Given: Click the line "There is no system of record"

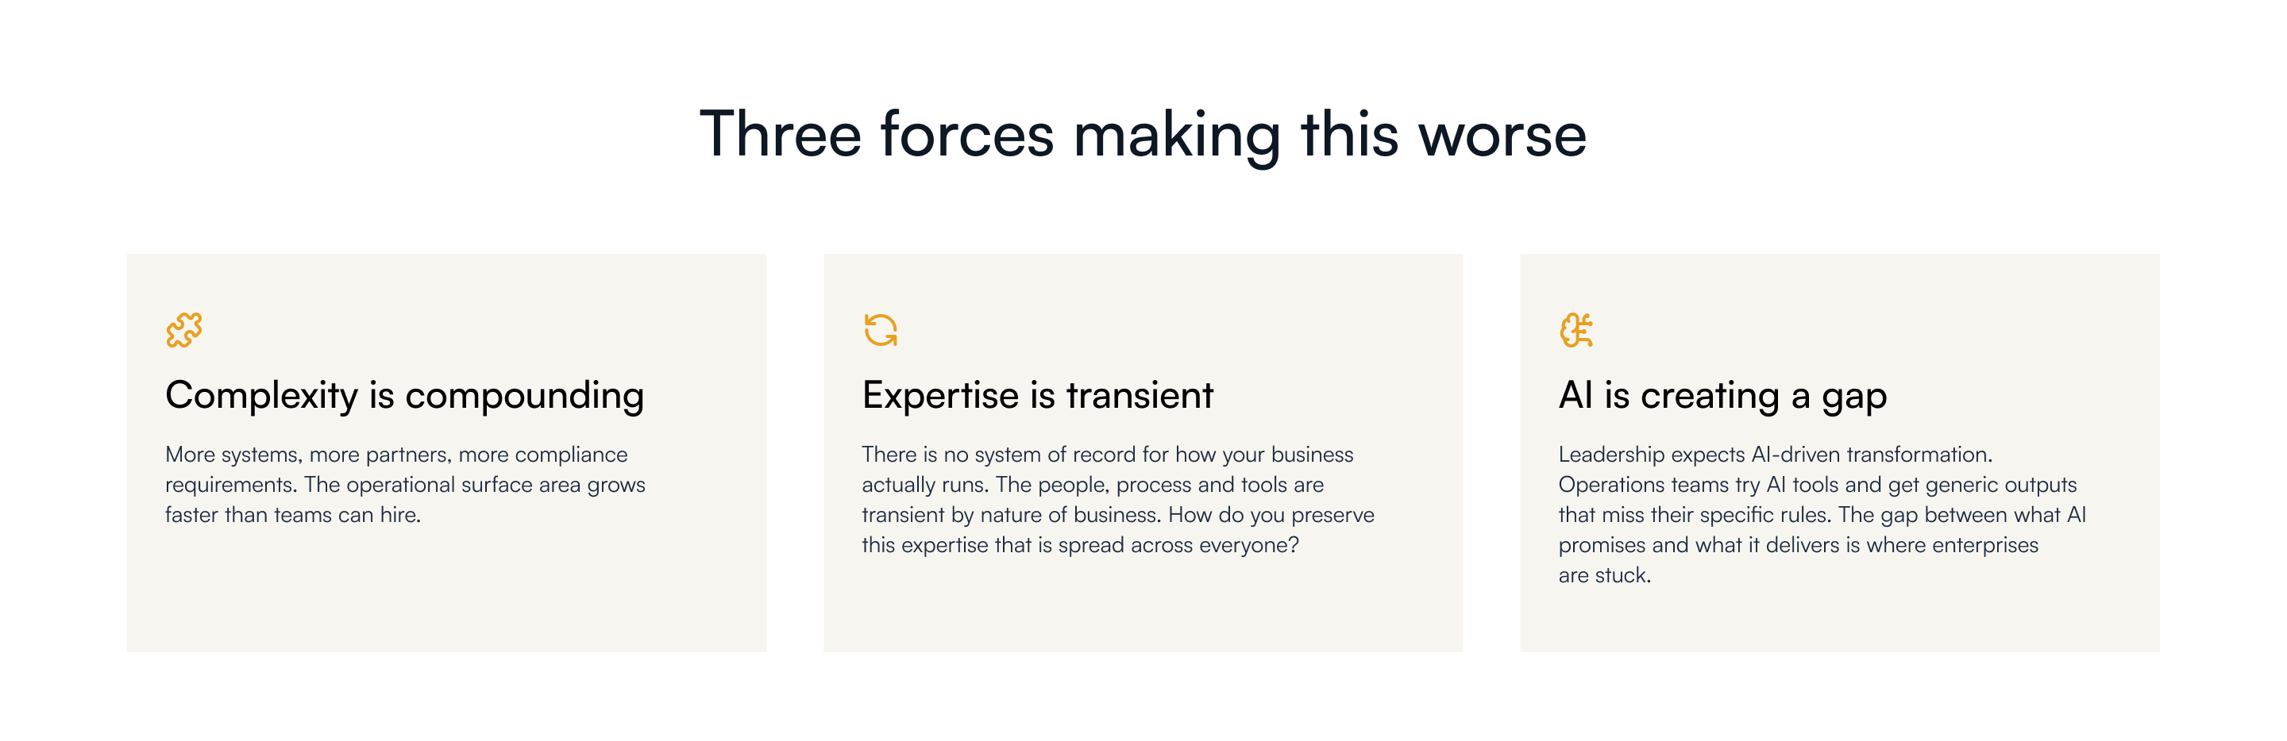Looking at the screenshot, I should point(1107,455).
